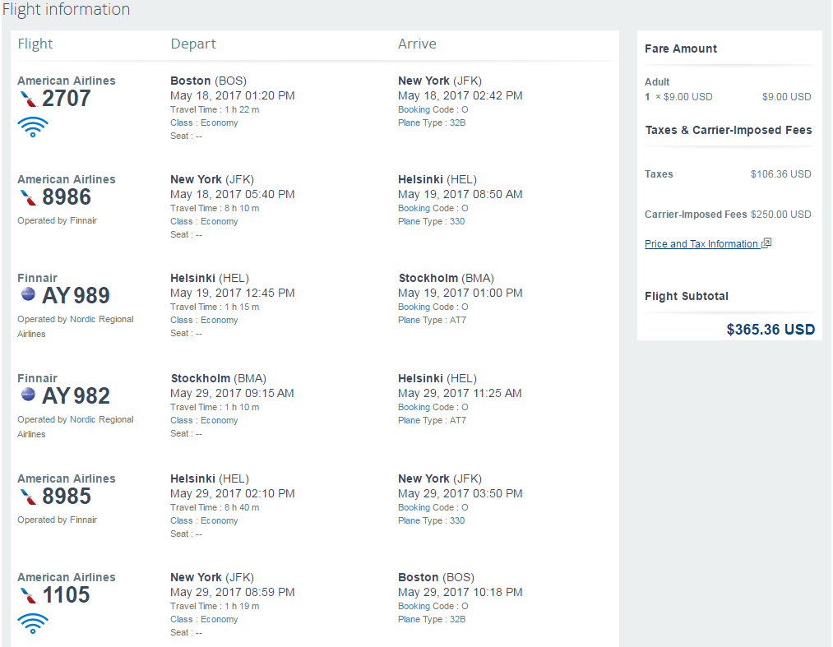Click 'May 18, 2017 01:20 PM' departure time
This screenshot has height=647, width=833.
pyautogui.click(x=232, y=95)
